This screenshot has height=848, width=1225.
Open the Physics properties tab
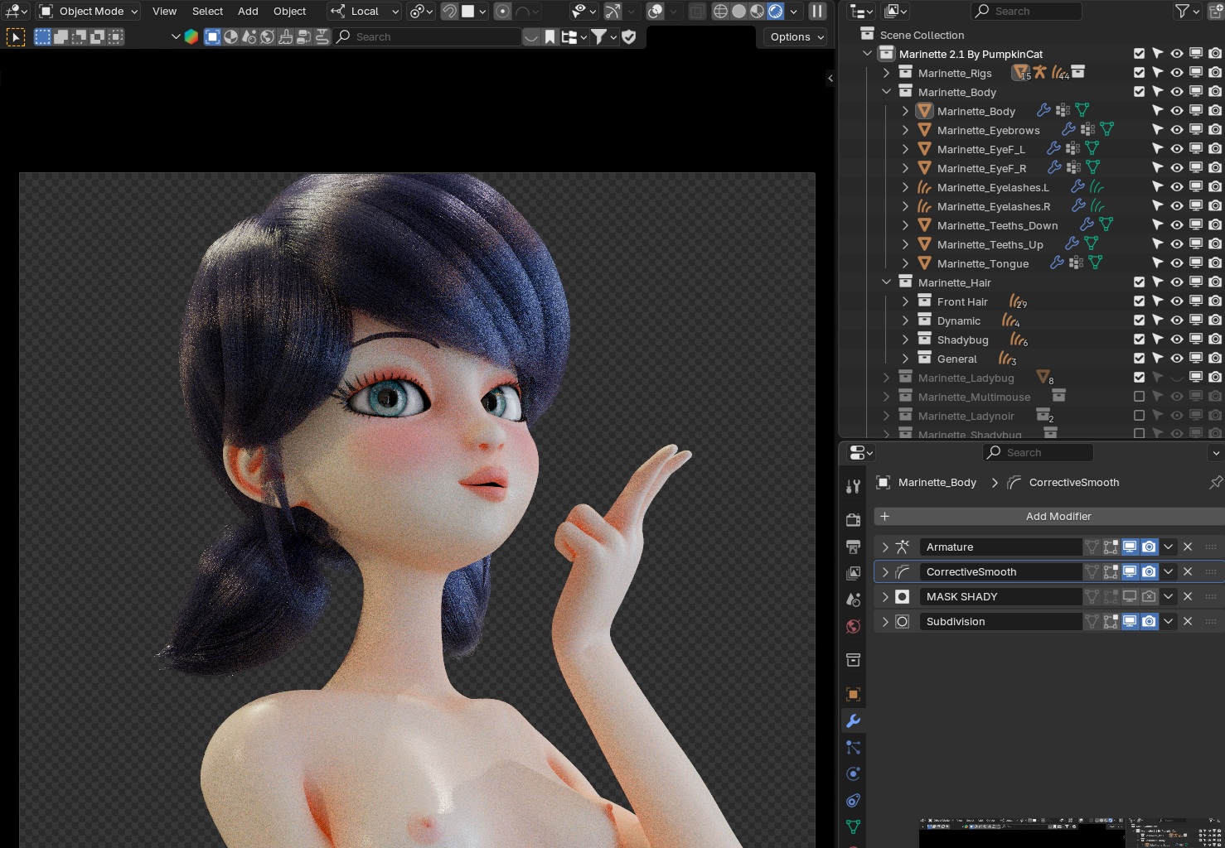click(x=853, y=773)
